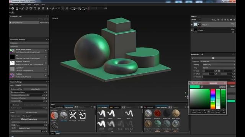Click the hue slider in color picker
The width and height of the screenshot is (245, 137).
tap(213, 99)
